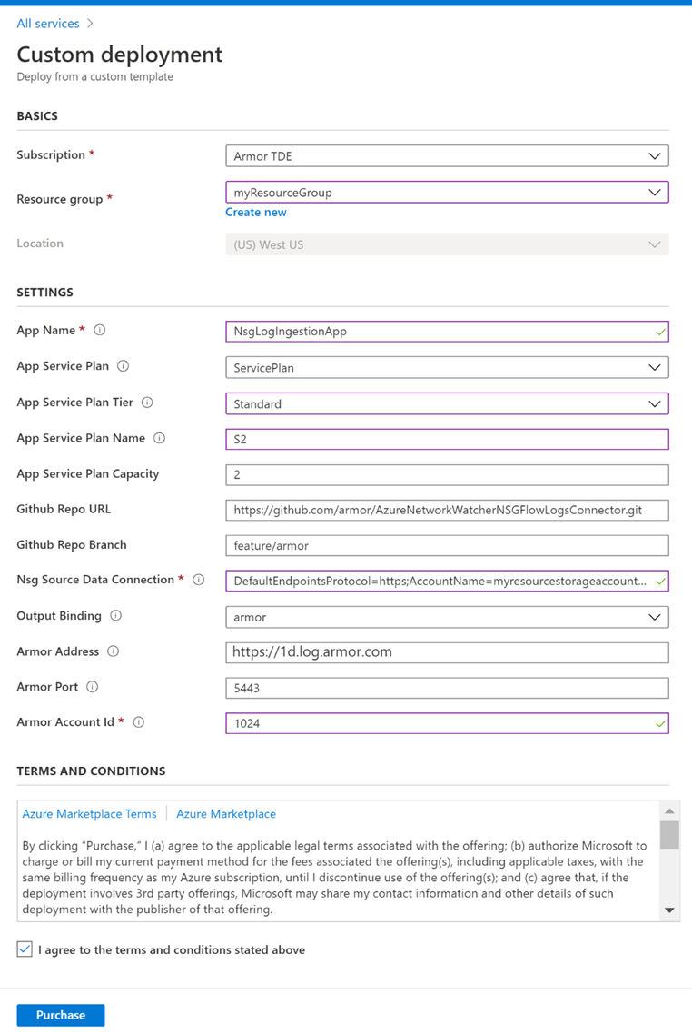Click info icon for Armor Account Id
This screenshot has height=1034, width=692.
[x=139, y=722]
